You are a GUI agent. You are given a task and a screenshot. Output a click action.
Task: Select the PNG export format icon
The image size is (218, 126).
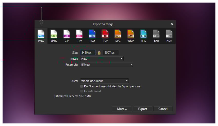point(41,36)
